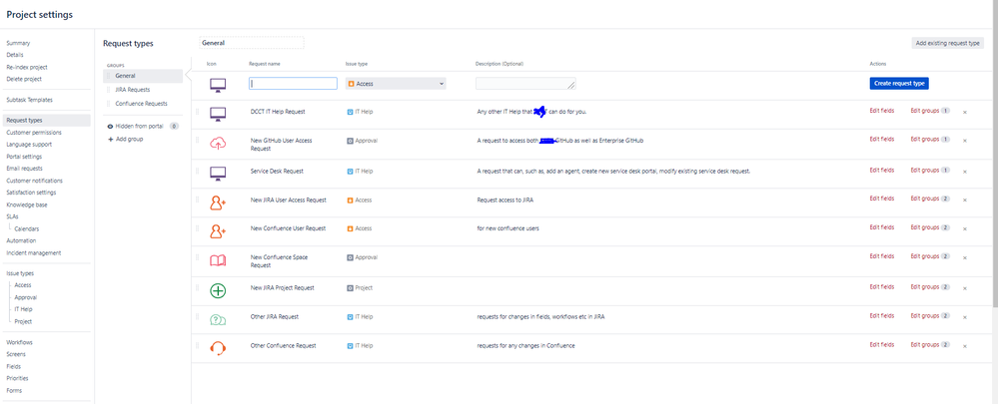Click Add existing request type button
998x404 pixels.
948,43
